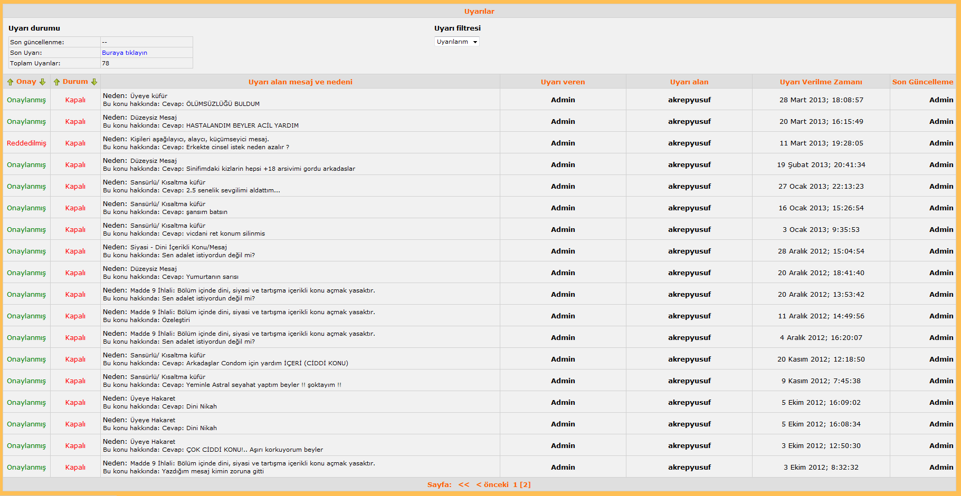Screen dimensions: 961x496
Task: Open the 'Buraya tıklayın' last warning link
Action: pyautogui.click(x=125, y=53)
